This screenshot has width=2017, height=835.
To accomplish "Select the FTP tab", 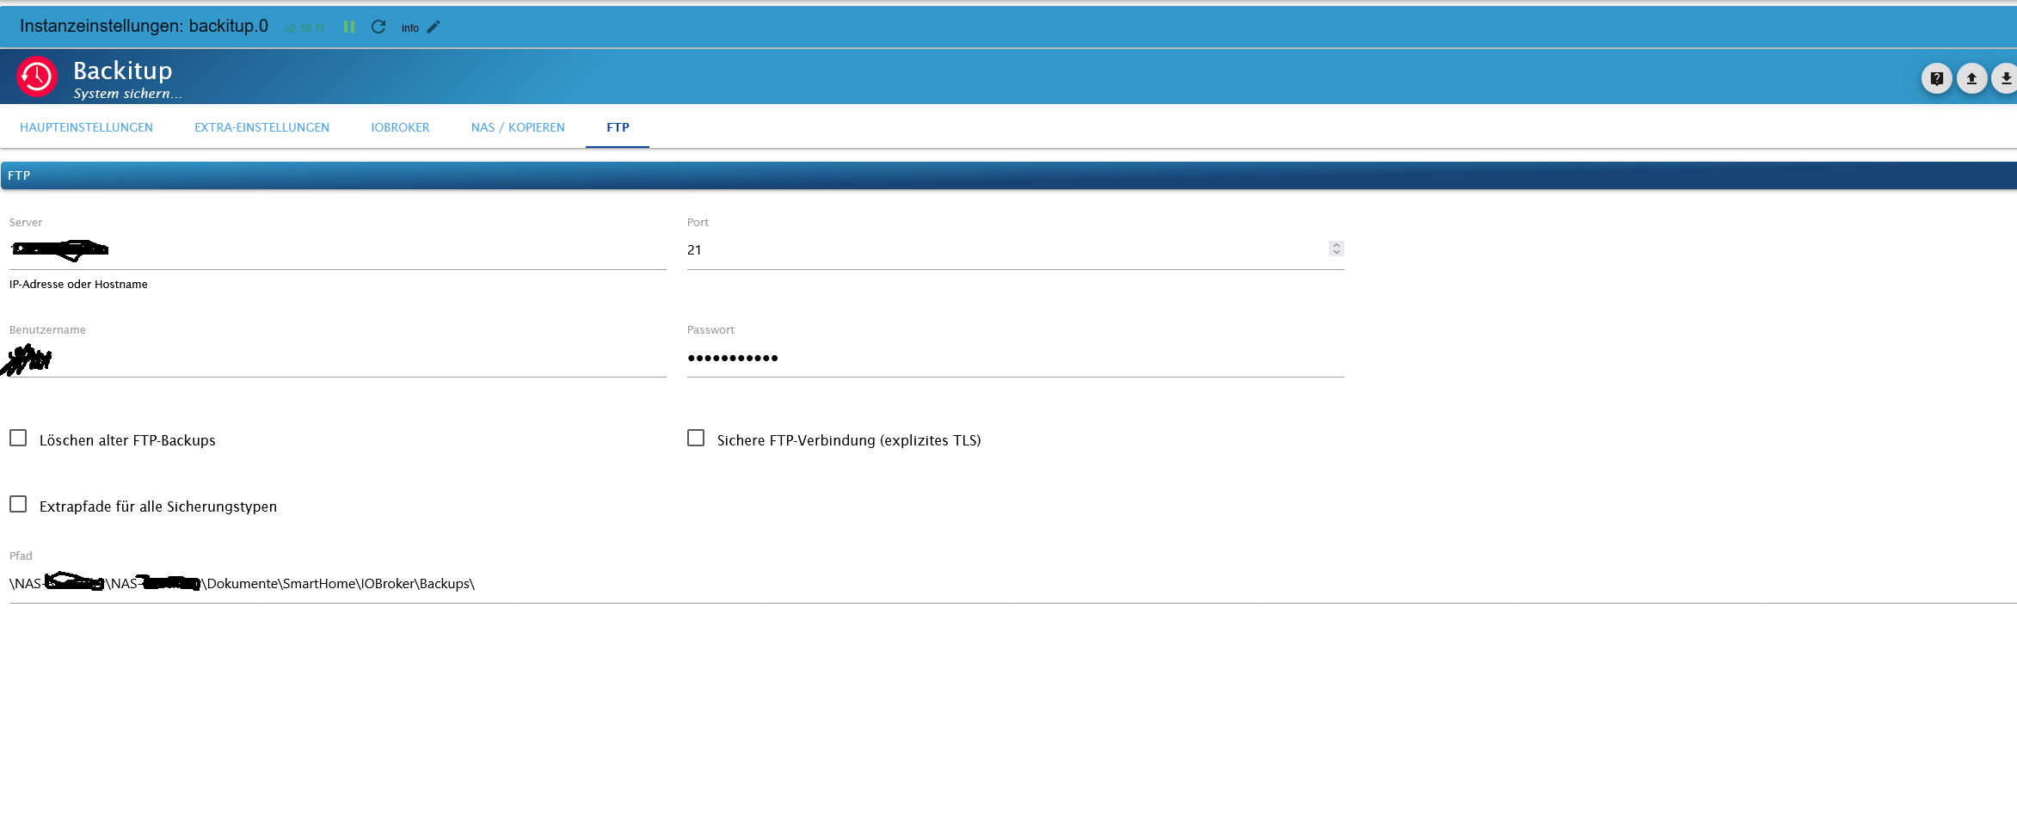I will click(x=618, y=127).
